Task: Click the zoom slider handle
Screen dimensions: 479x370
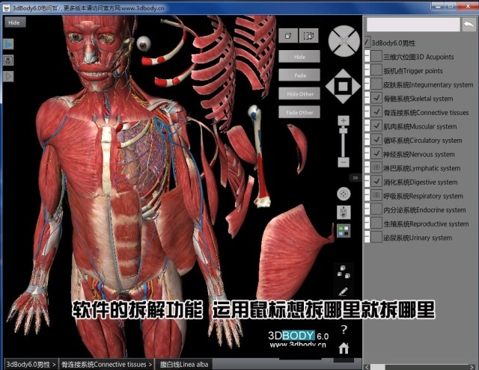Action: coord(344,131)
